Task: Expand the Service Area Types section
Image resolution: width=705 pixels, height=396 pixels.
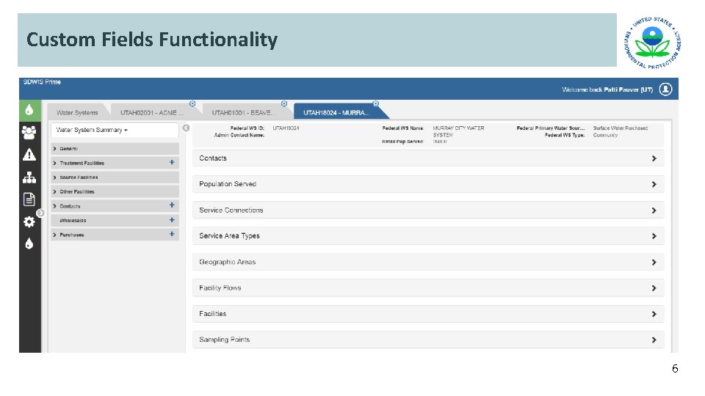Action: click(428, 235)
